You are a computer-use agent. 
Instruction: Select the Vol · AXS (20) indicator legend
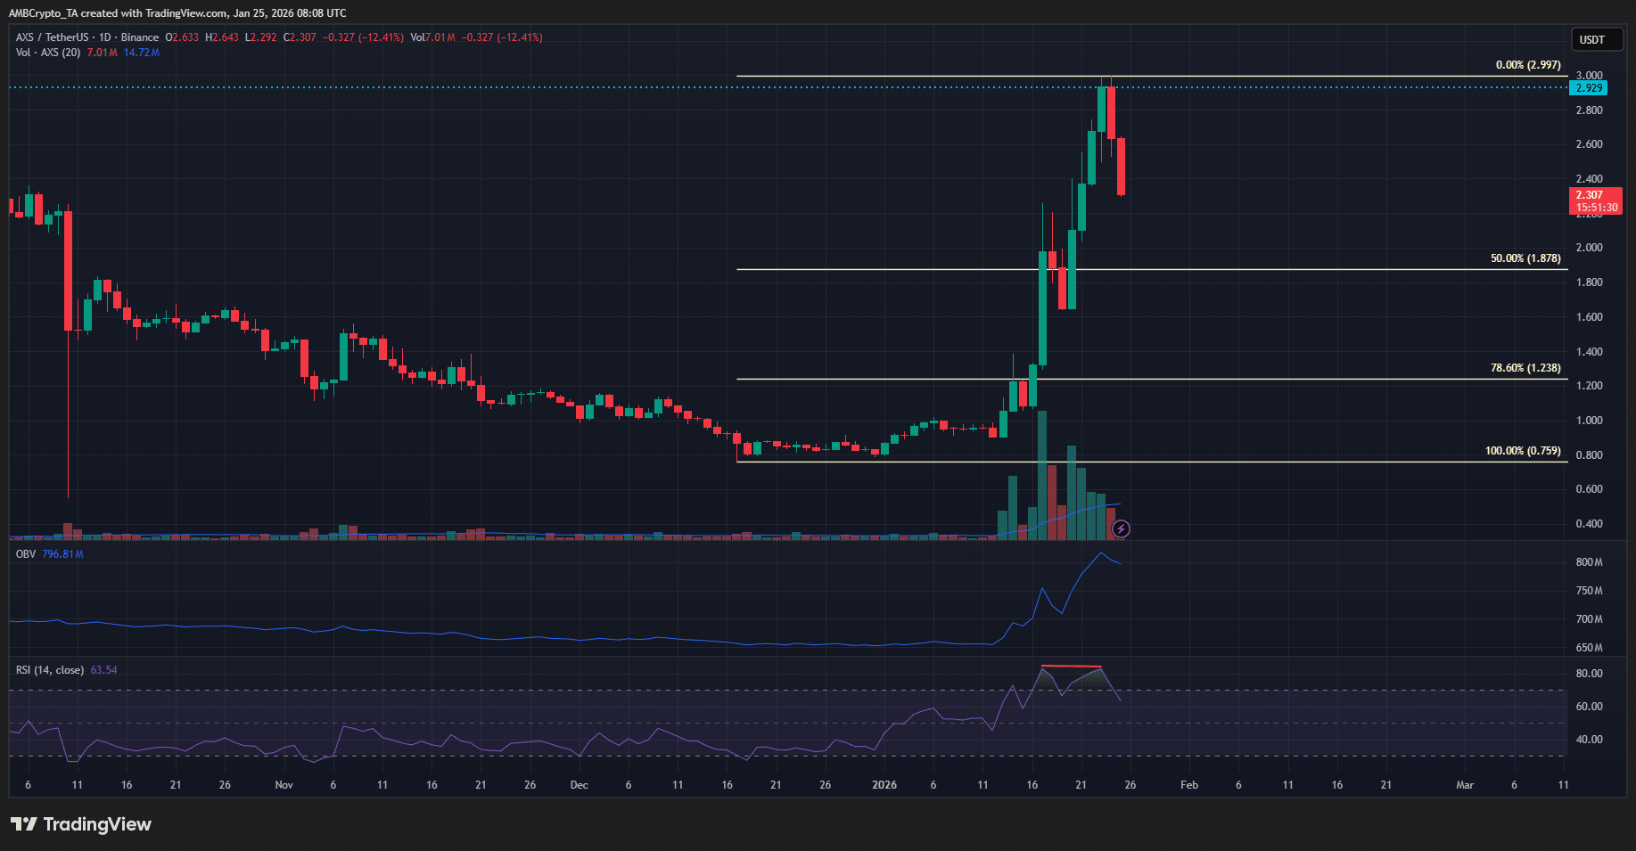click(47, 53)
